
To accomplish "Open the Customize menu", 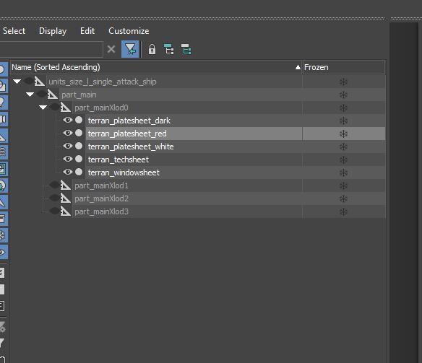I will [x=129, y=31].
